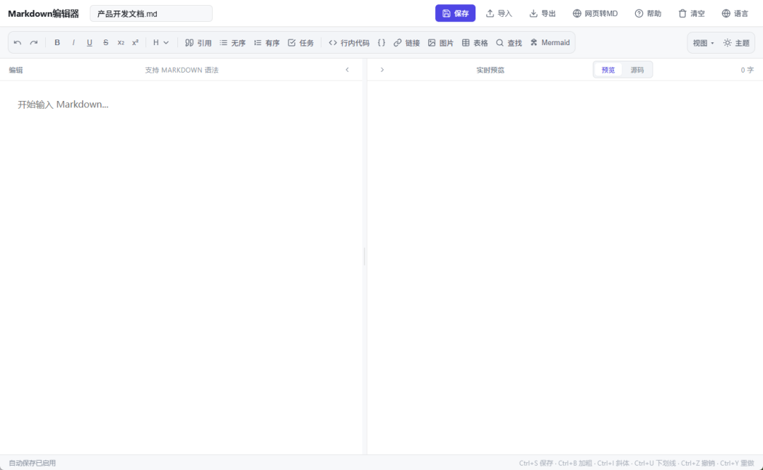Edit the filename field 产品开发文档.md

151,13
